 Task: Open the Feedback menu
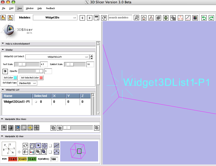(50, 8)
